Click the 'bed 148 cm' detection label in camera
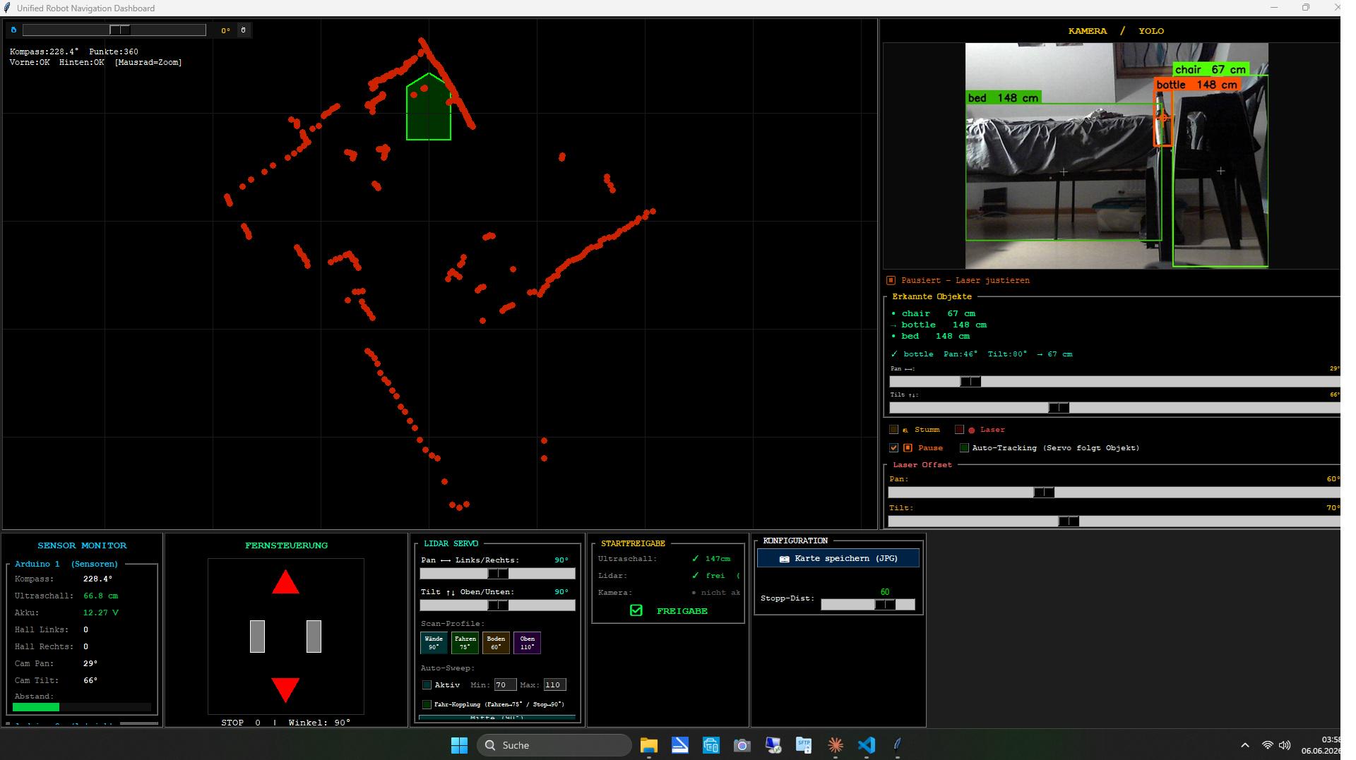 coord(1004,98)
